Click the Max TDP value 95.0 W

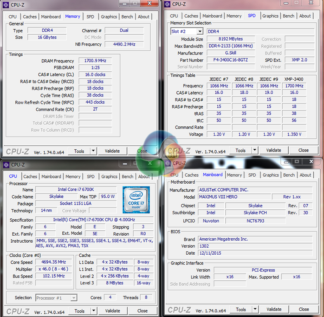coord(108,196)
